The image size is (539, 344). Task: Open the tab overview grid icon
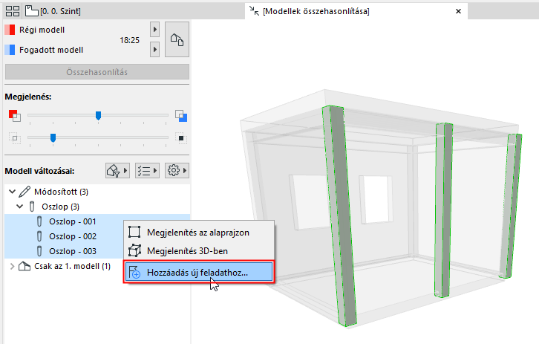[13, 11]
